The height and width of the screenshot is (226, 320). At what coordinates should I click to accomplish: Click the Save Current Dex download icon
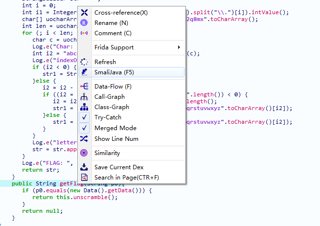click(x=84, y=167)
